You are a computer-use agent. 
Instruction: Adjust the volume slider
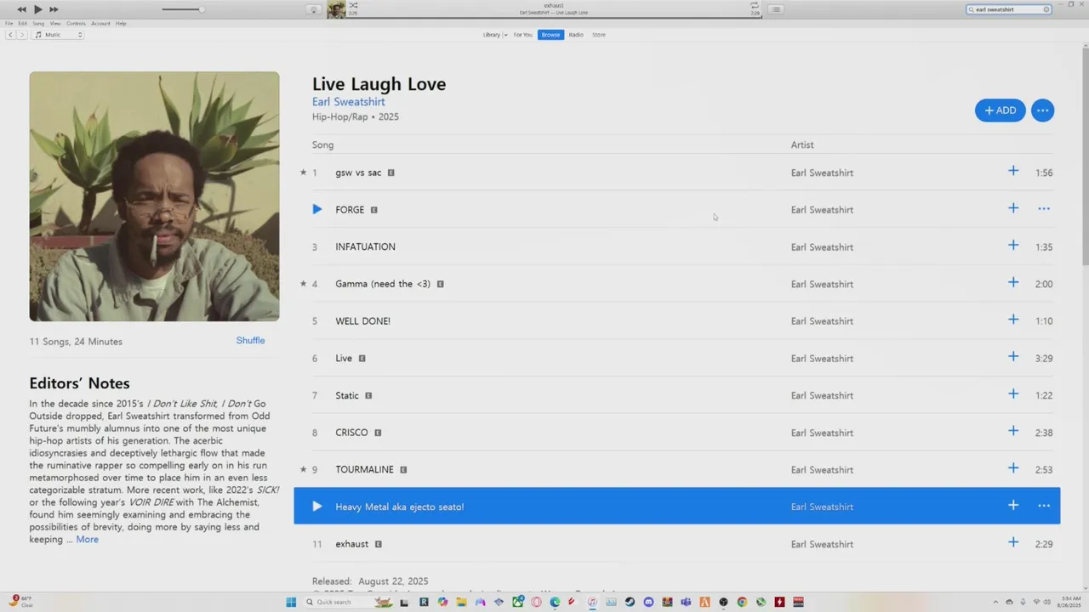pos(184,9)
